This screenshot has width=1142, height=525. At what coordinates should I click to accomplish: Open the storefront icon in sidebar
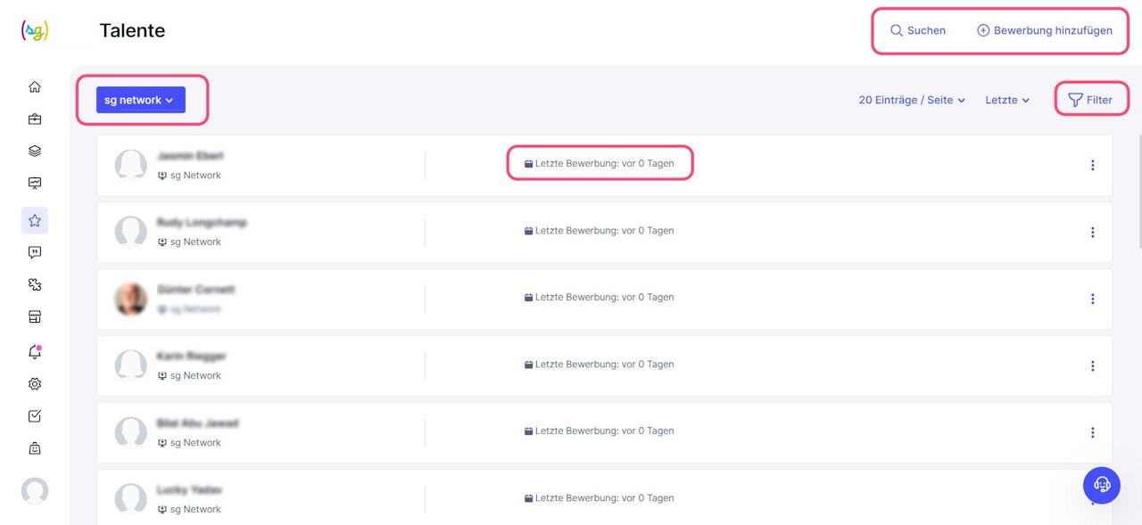tap(35, 317)
